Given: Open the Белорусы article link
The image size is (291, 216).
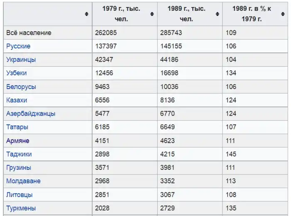Looking at the screenshot, I should click(21, 87).
